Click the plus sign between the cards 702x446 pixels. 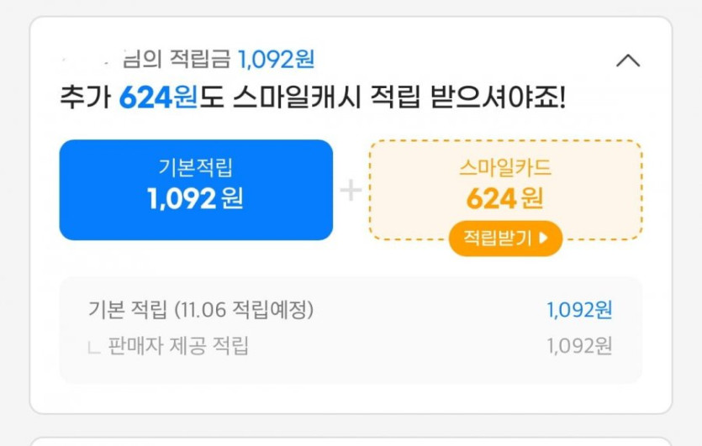coord(351,191)
